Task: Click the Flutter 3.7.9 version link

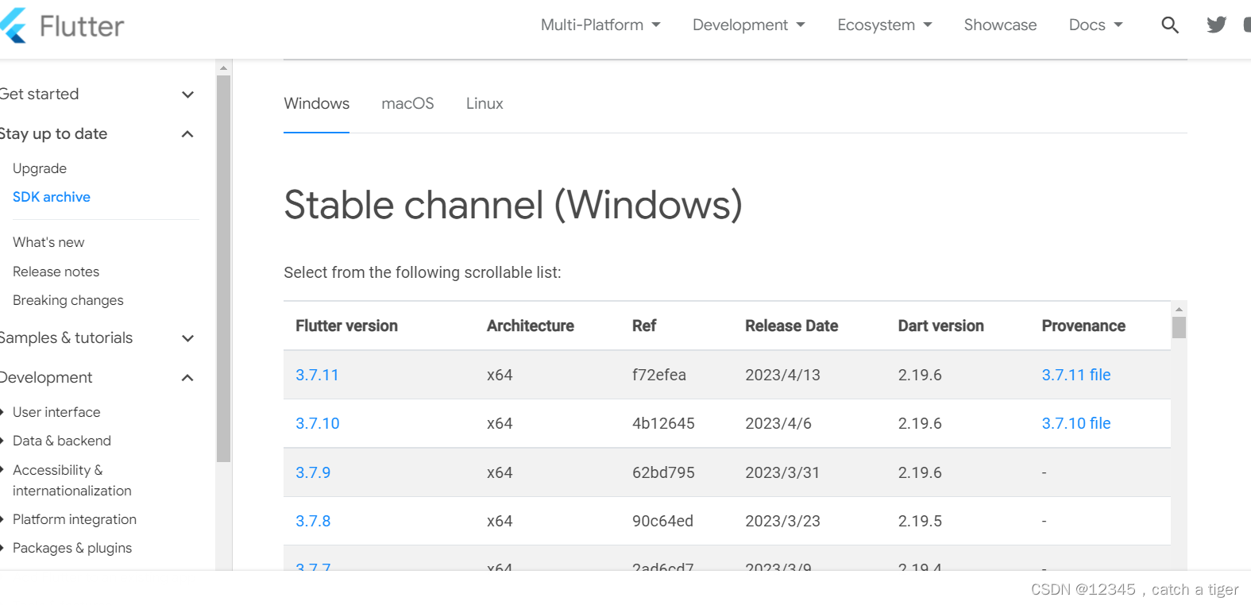Action: [313, 473]
